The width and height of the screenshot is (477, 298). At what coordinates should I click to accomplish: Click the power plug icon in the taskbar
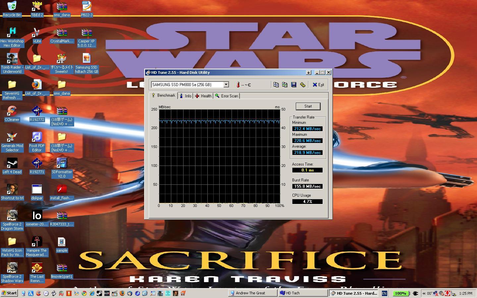415,293
